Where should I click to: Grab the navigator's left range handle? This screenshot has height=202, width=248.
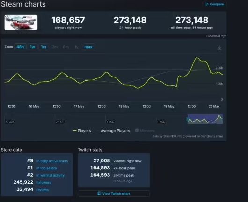[188, 119]
